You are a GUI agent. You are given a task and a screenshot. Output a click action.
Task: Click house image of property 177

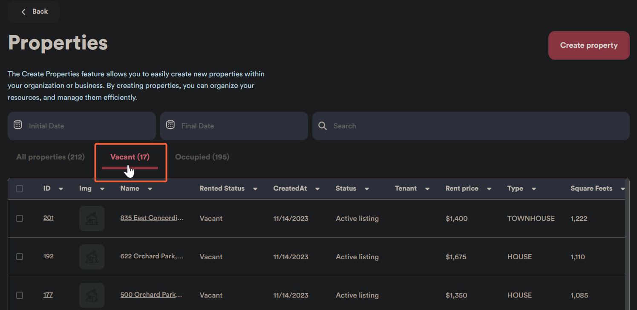[92, 295]
